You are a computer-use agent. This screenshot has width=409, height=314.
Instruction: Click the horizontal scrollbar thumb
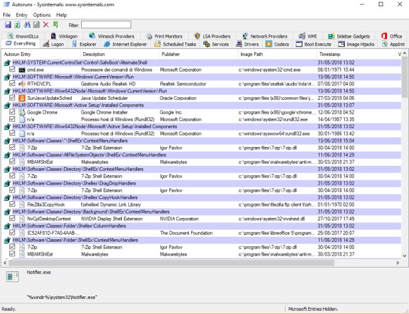pos(171,263)
